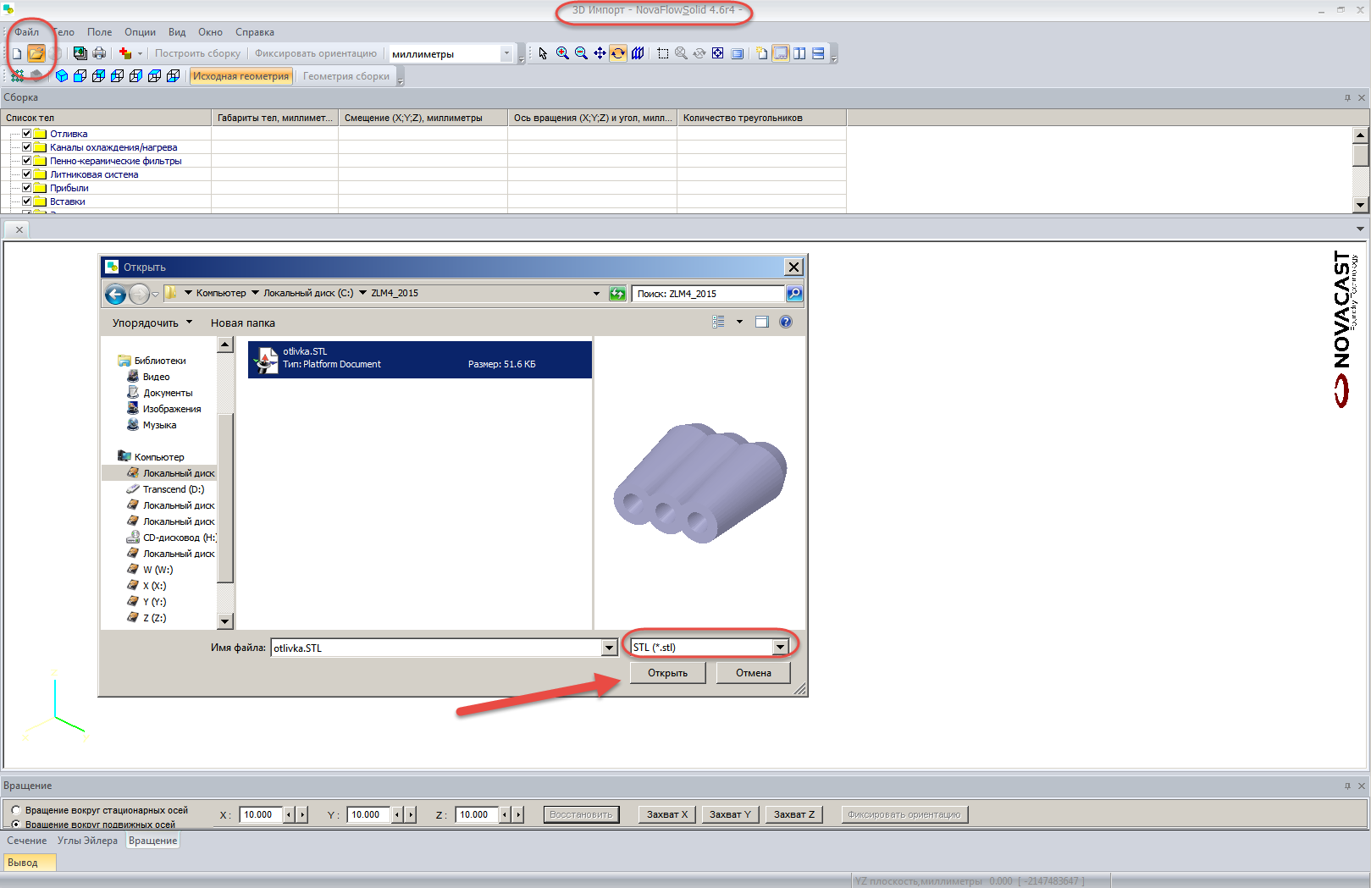
Task: Select Transcend (D:) in folder tree
Action: tap(173, 489)
